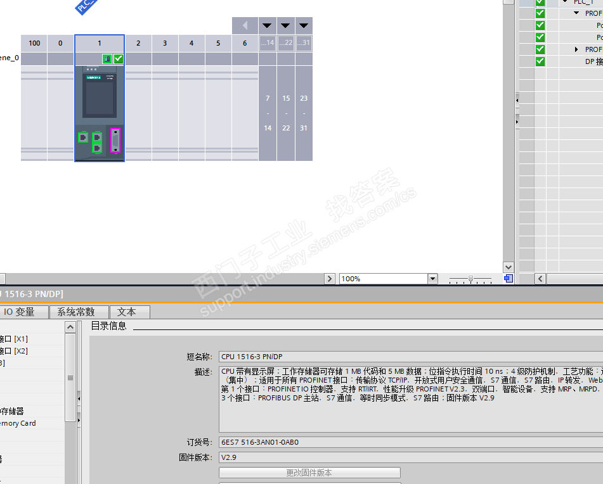
Task: Click the green device status icon above the CPU
Action: [x=107, y=59]
